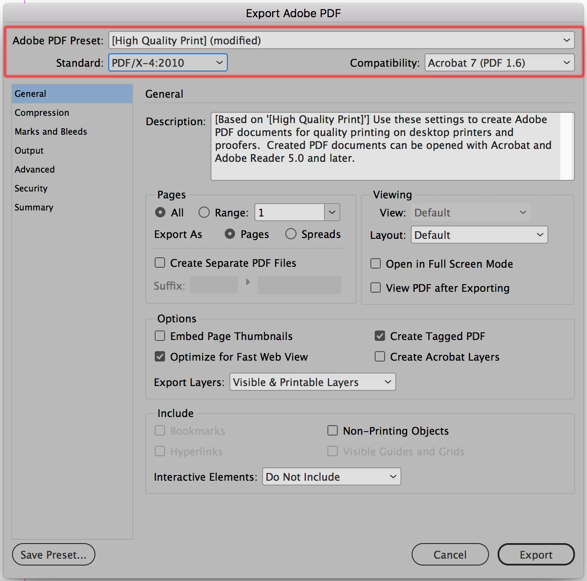Click the Save Preset button
Screen dimensions: 587x581
tap(54, 555)
